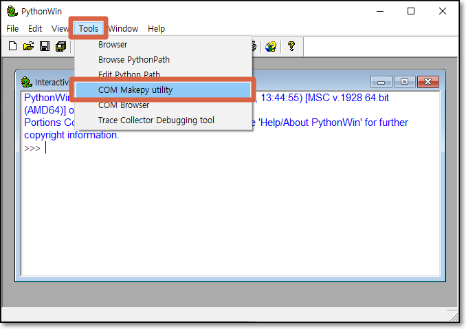The image size is (466, 329).
Task: Open the Edit menu
Action: point(35,29)
